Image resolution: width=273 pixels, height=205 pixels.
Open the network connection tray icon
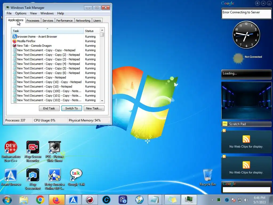pos(240,200)
